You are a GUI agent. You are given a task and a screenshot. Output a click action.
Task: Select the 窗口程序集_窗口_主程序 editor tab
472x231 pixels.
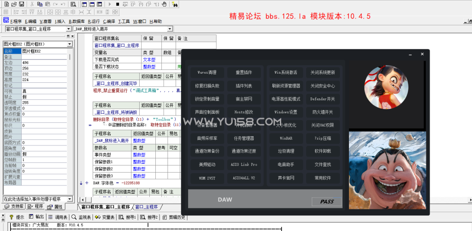(x=106, y=207)
